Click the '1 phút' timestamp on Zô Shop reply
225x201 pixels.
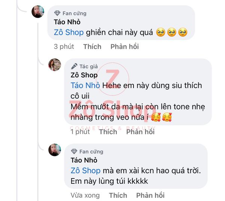click(x=80, y=132)
